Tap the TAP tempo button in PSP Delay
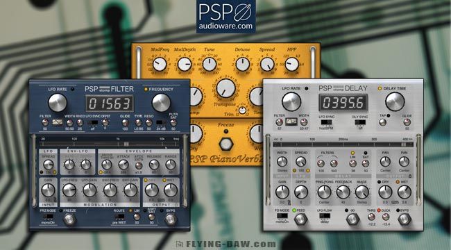 tap(382, 122)
